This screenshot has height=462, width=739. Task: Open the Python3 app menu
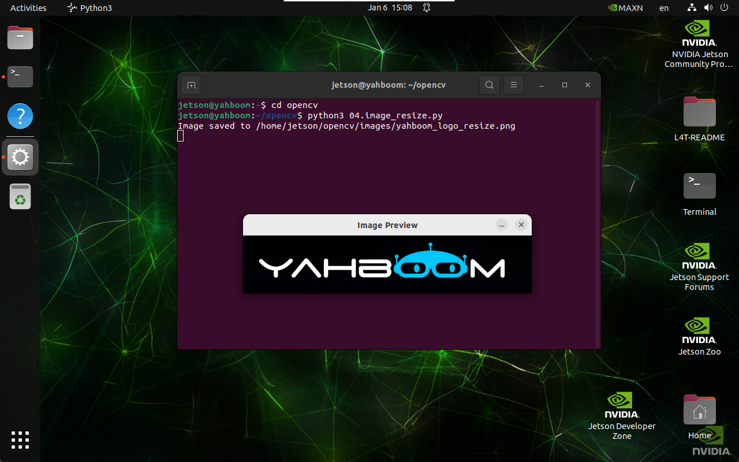coord(89,8)
